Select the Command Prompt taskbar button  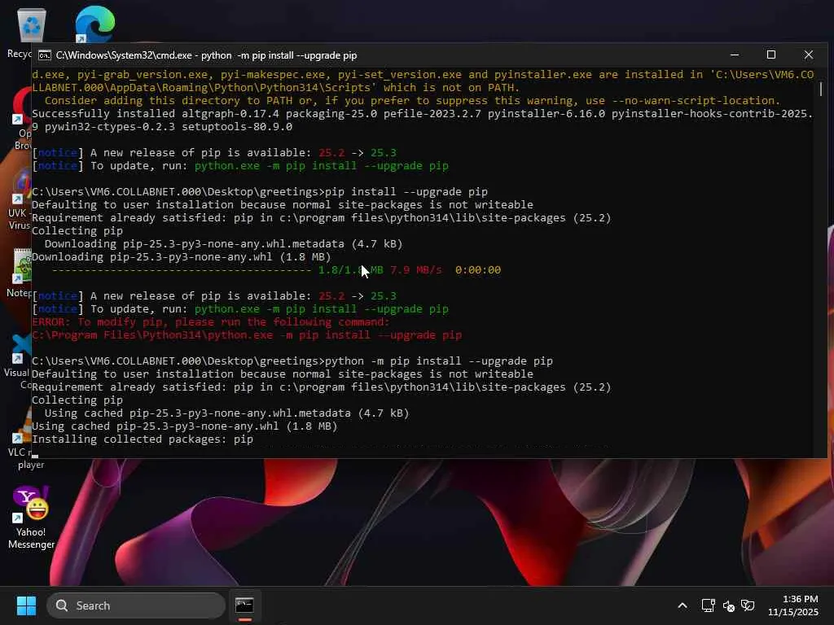tap(244, 605)
